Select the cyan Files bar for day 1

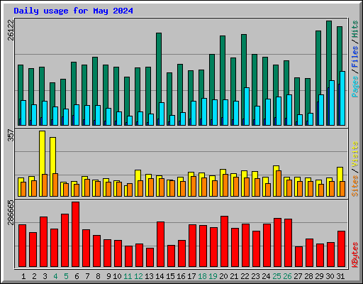23,113
